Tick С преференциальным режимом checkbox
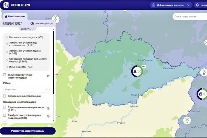This screenshot has width=207, height=138. pos(5,107)
